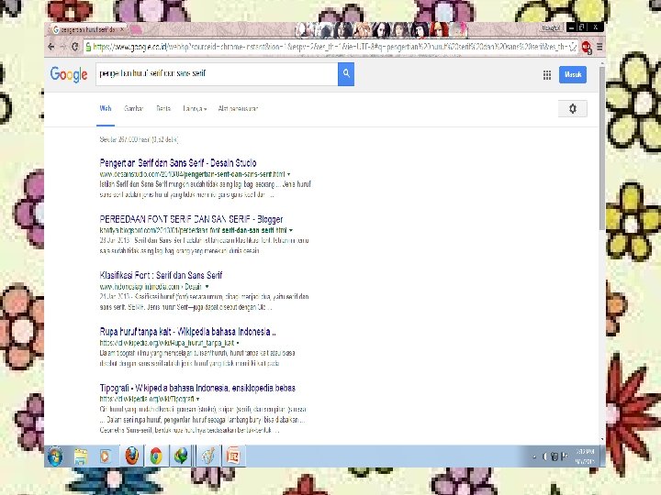The width and height of the screenshot is (661, 495).
Task: Switch to Gambar images tab
Action: [x=134, y=108]
